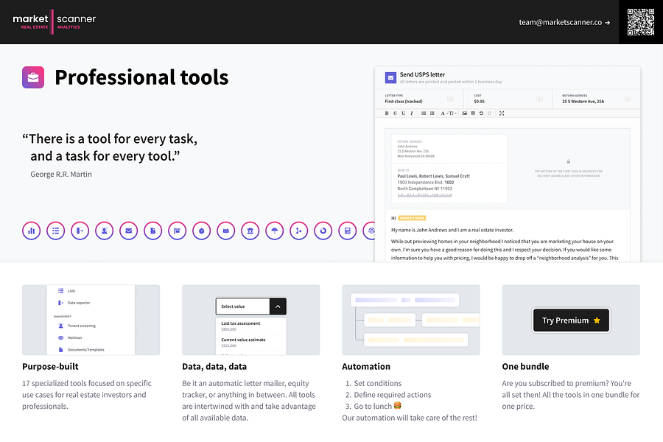The height and width of the screenshot is (442, 663).
Task: Select the for-sale sign tool icon
Action: [177, 231]
